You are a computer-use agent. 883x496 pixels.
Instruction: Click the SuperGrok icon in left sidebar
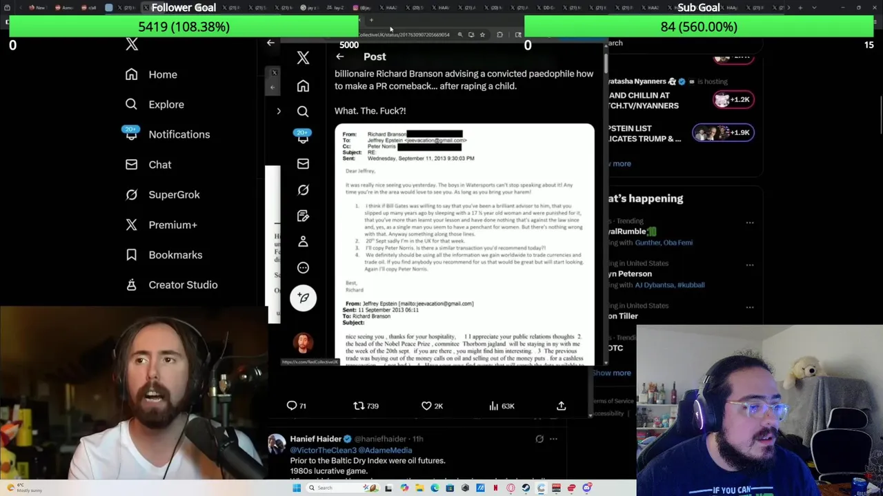(131, 194)
